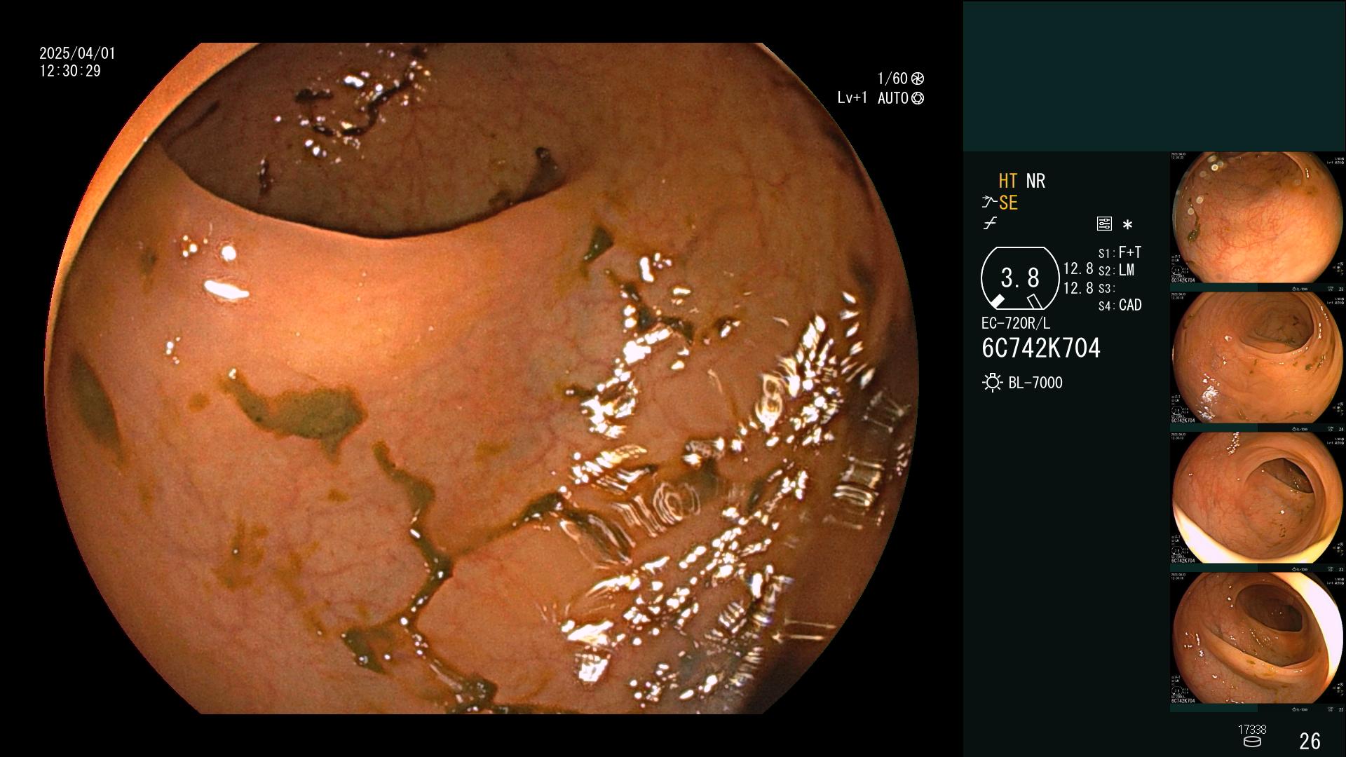1346x757 pixels.
Task: Click the storage disk icon below 17338
Action: [1252, 742]
